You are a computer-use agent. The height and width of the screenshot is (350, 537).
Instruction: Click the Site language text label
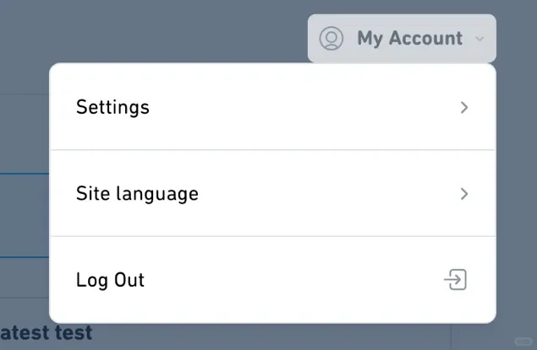137,194
